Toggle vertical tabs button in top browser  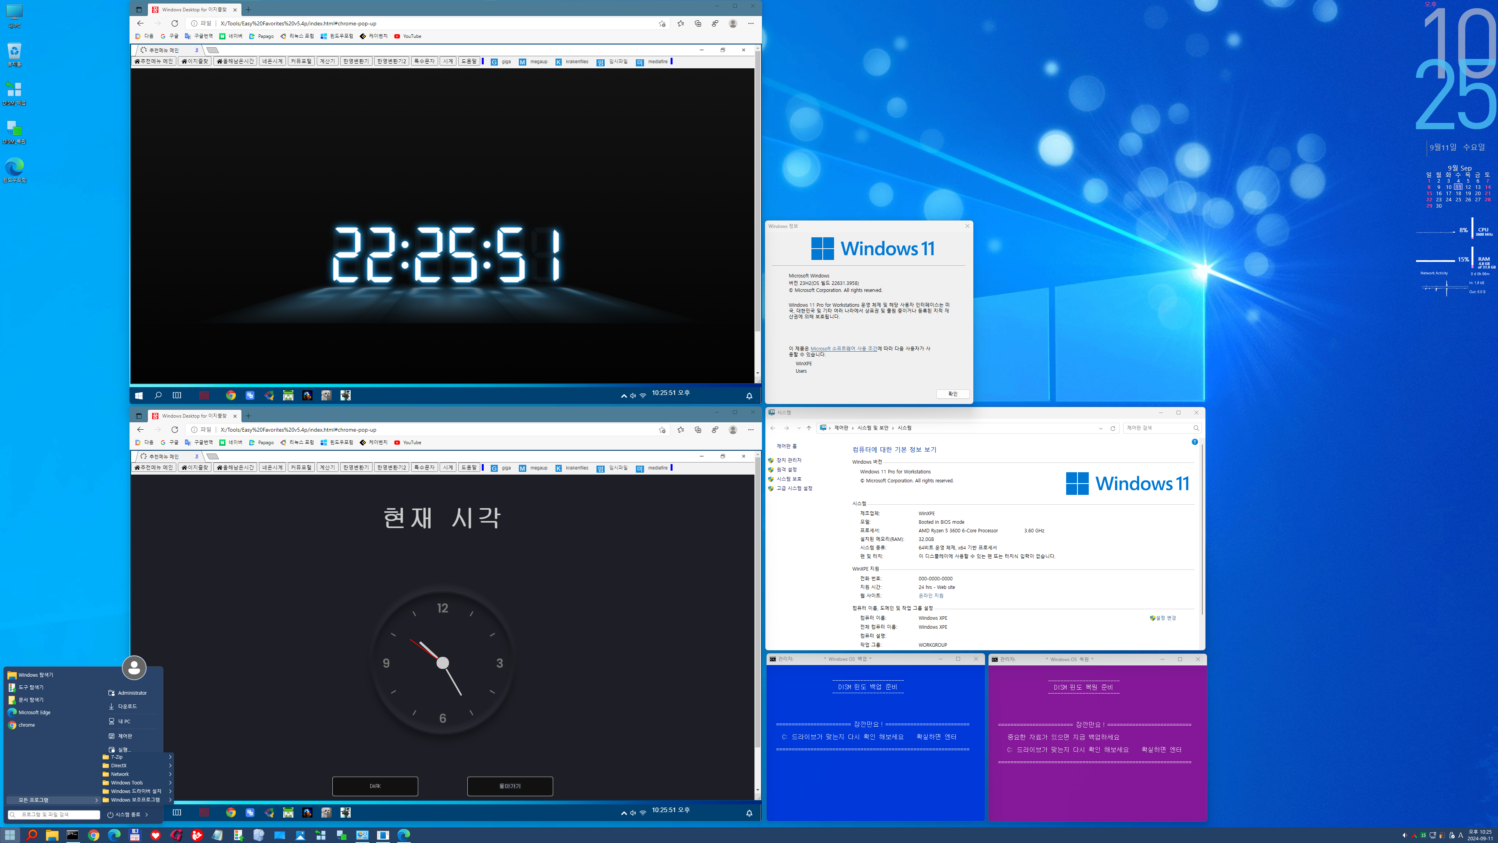138,9
